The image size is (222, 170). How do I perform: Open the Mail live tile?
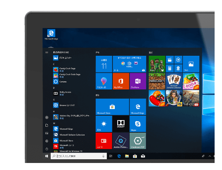129,64
